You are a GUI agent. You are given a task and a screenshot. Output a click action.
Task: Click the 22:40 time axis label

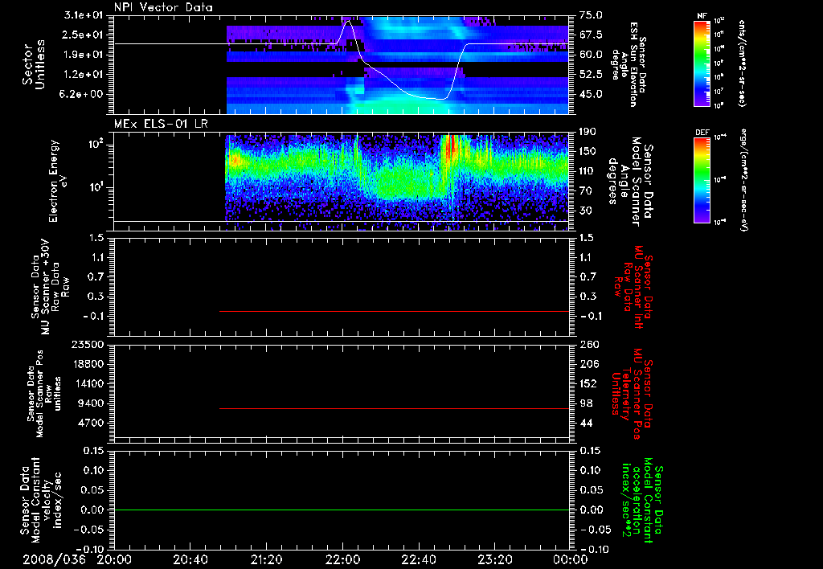tap(419, 559)
